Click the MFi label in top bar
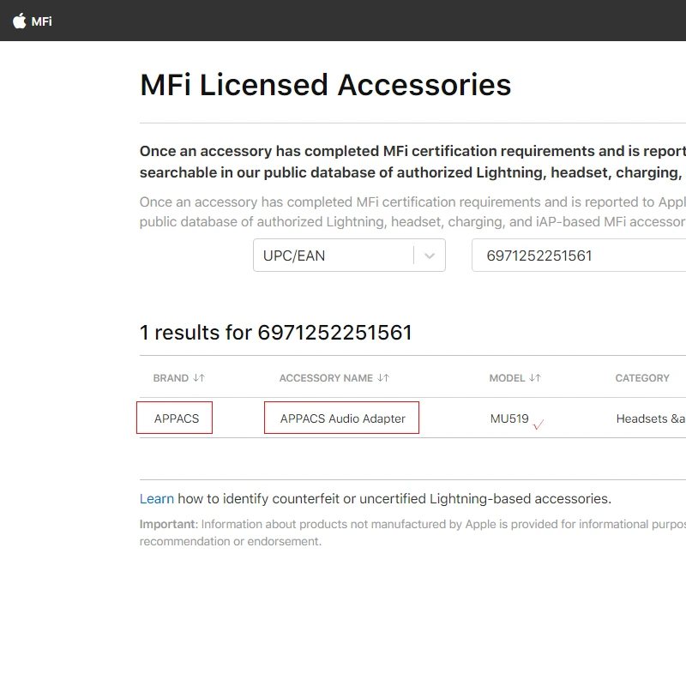Image resolution: width=686 pixels, height=686 pixels. (41, 21)
